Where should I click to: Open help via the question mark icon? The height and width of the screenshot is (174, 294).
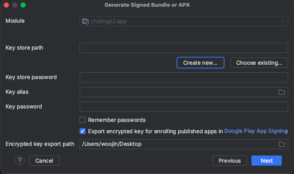(20, 161)
